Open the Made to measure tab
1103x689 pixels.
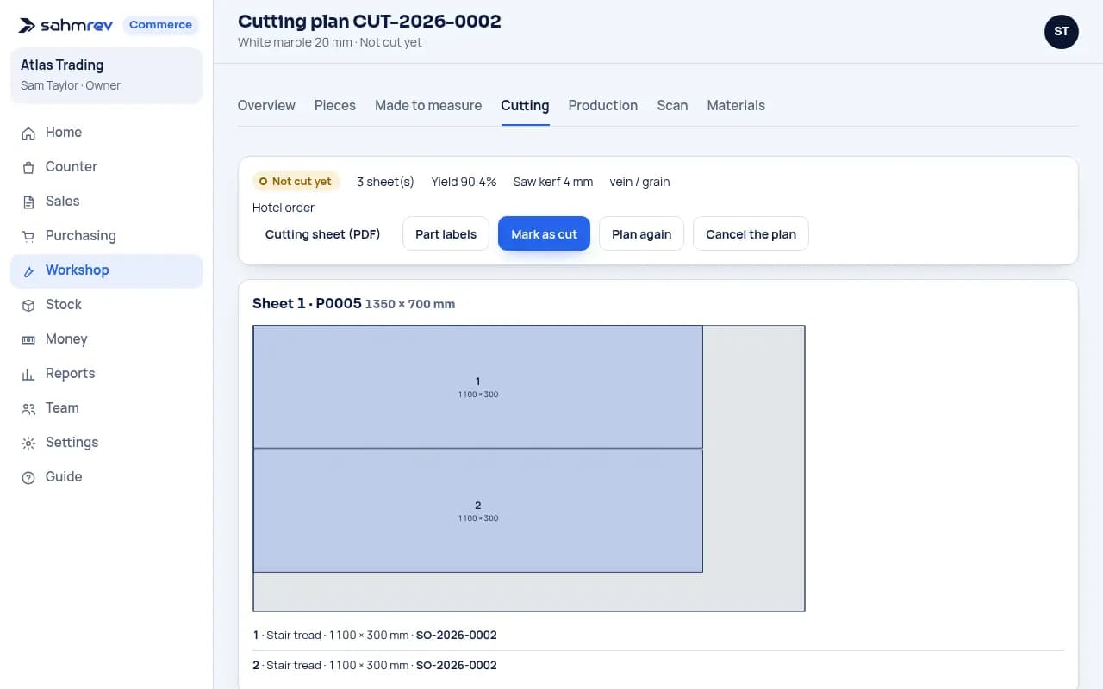point(428,105)
